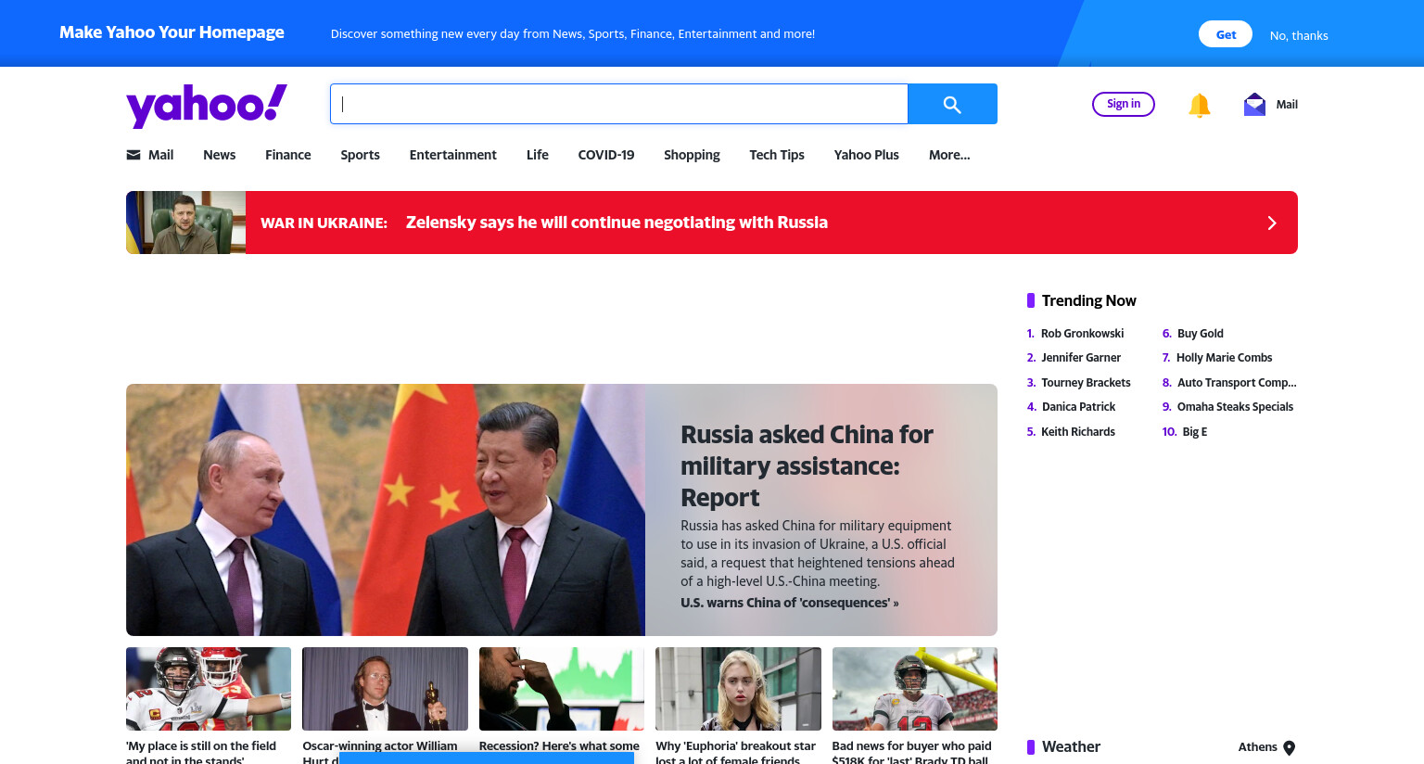Open the notifications bell
Image resolution: width=1424 pixels, height=764 pixels.
point(1200,105)
